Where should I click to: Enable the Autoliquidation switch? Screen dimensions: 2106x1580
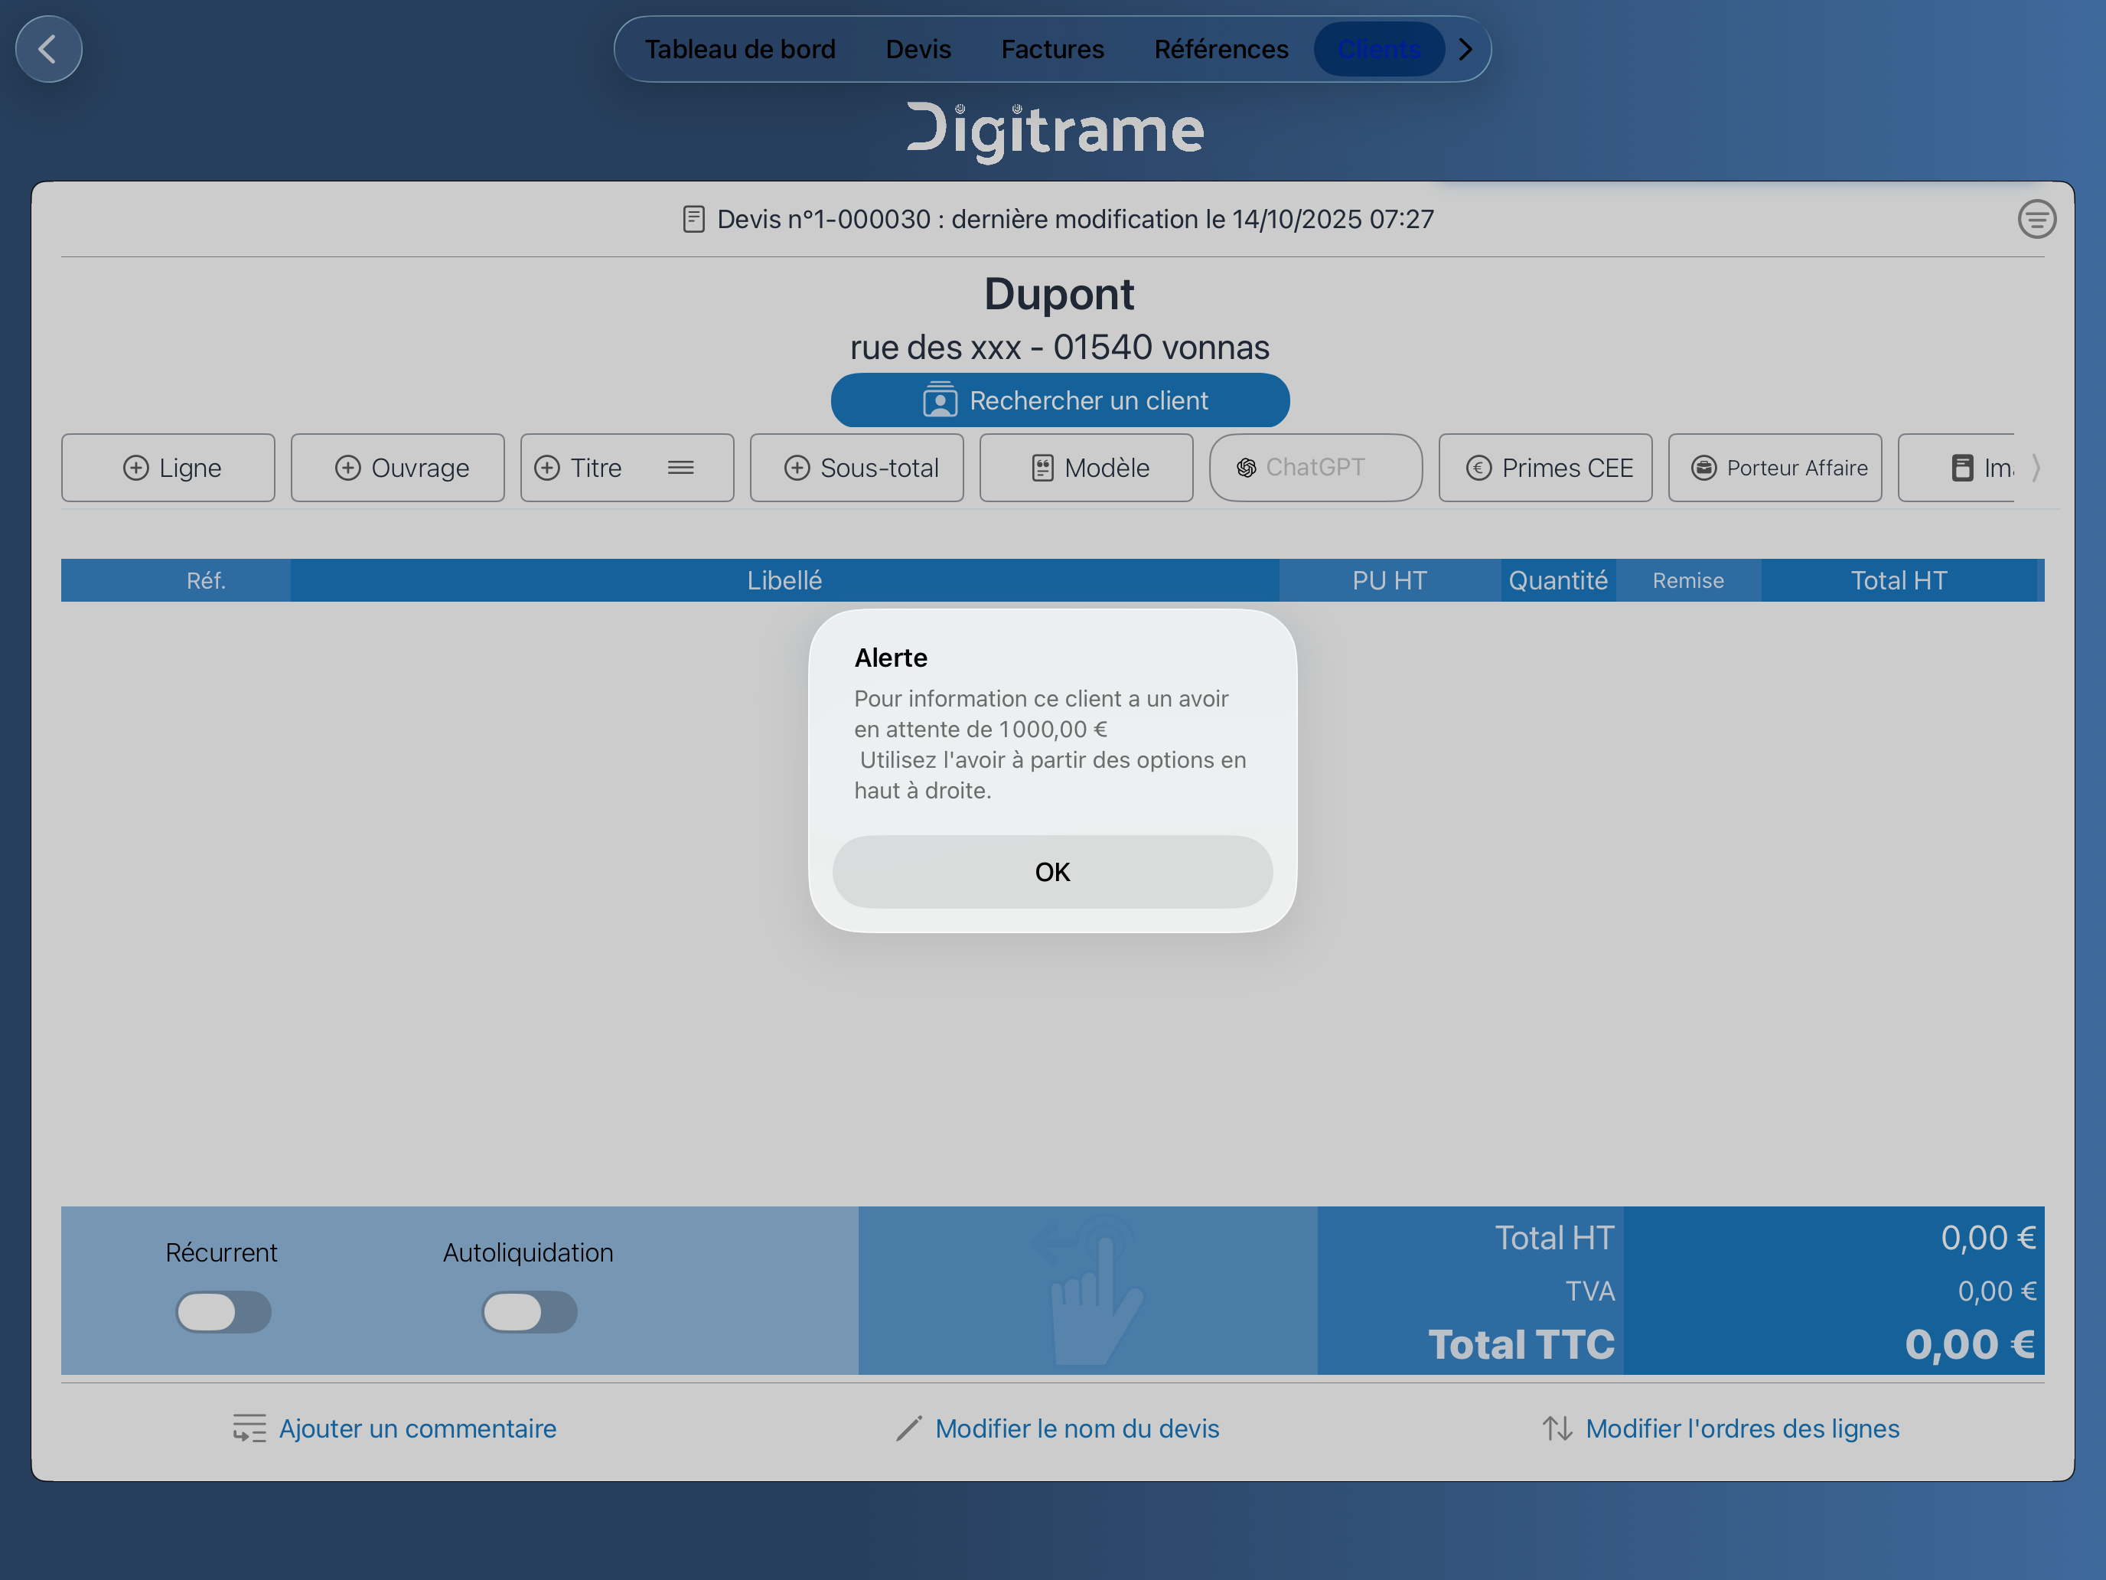pyautogui.click(x=530, y=1311)
